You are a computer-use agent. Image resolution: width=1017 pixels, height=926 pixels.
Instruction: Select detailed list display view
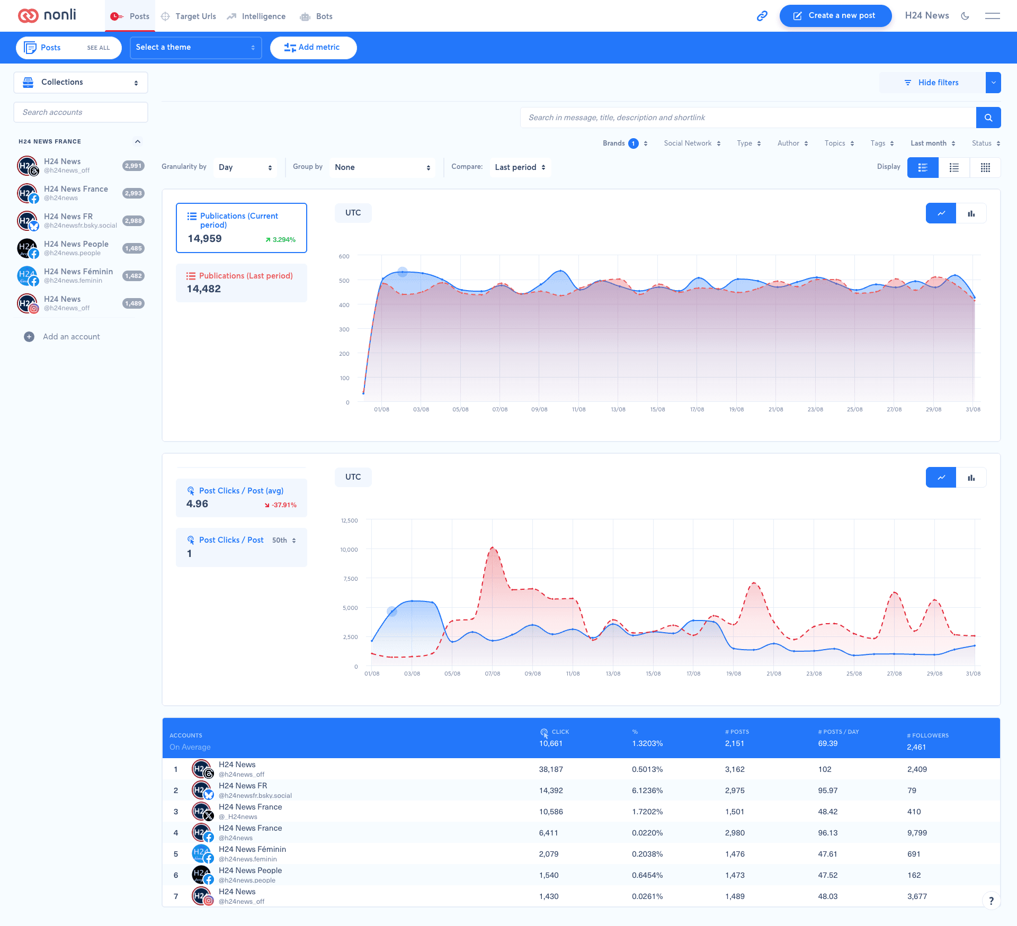pyautogui.click(x=923, y=167)
